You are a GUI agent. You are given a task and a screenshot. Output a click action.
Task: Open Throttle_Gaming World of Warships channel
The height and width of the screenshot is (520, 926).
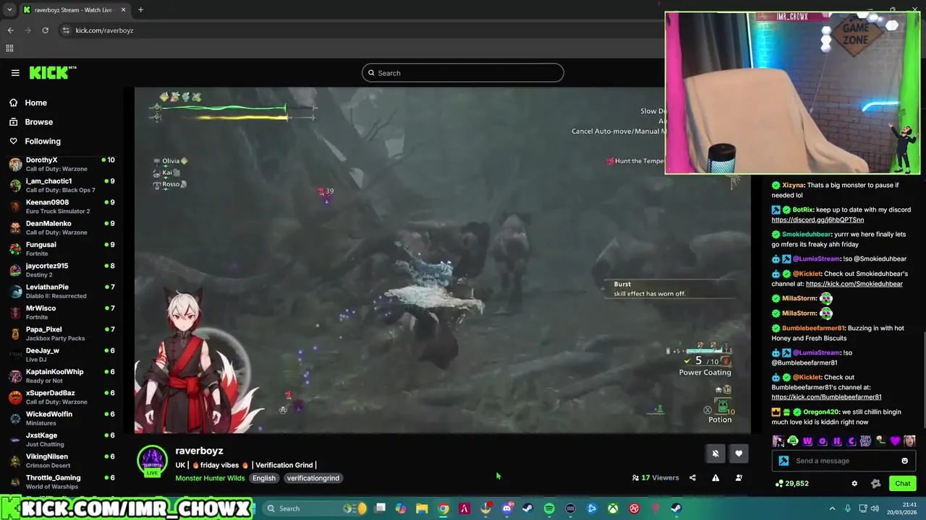(x=61, y=482)
